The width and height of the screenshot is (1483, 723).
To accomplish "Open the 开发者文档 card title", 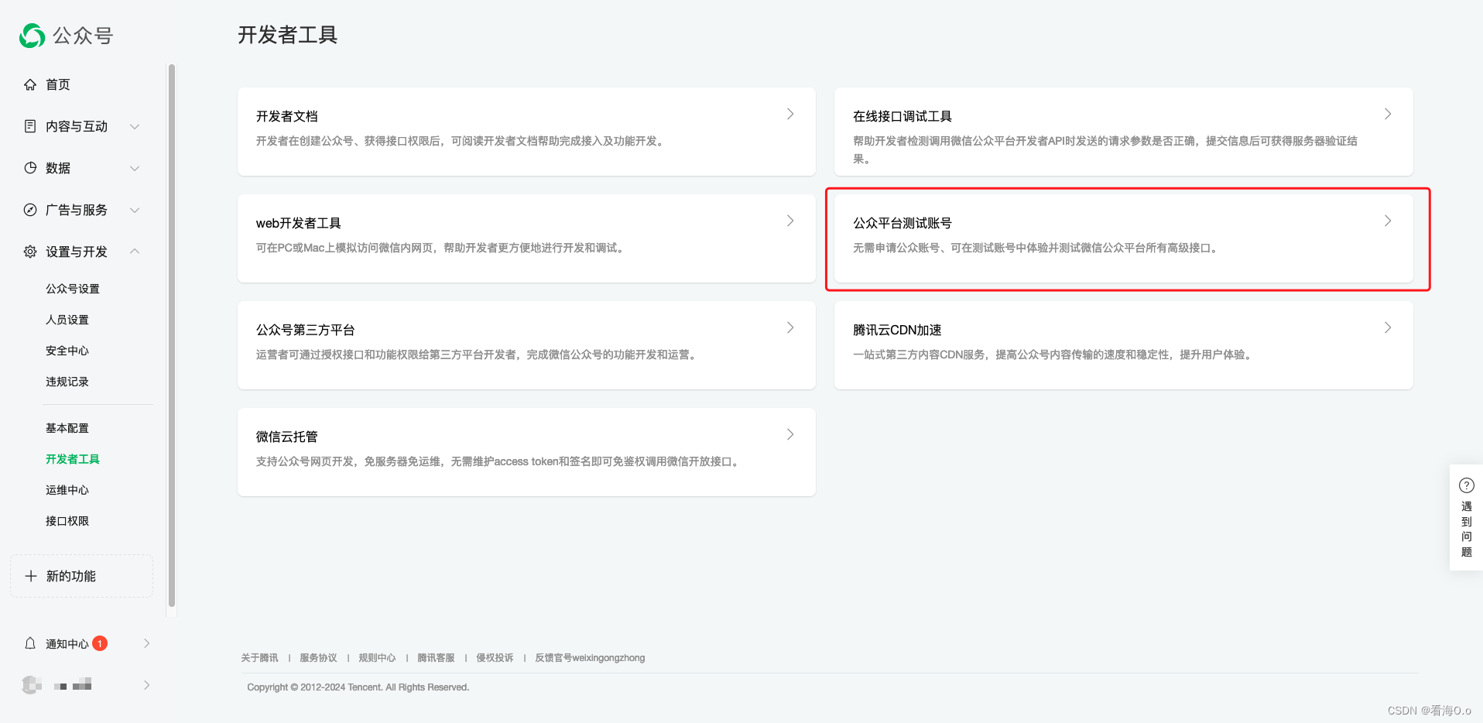I will pyautogui.click(x=287, y=116).
